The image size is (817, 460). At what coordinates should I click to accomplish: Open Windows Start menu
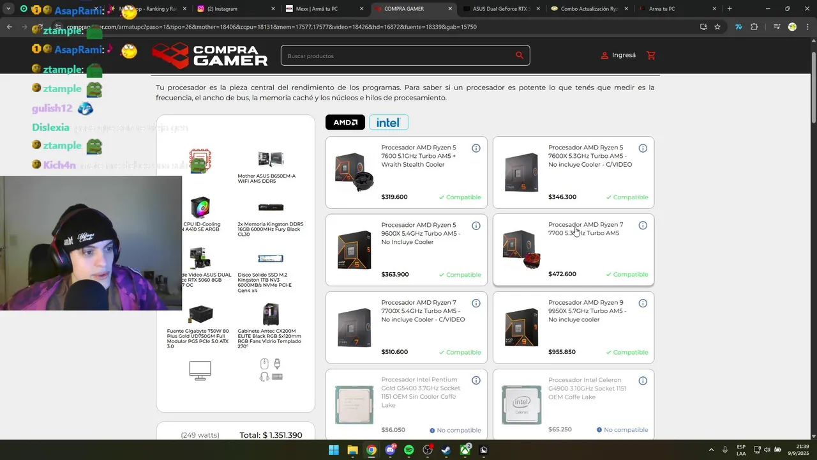tap(334, 450)
